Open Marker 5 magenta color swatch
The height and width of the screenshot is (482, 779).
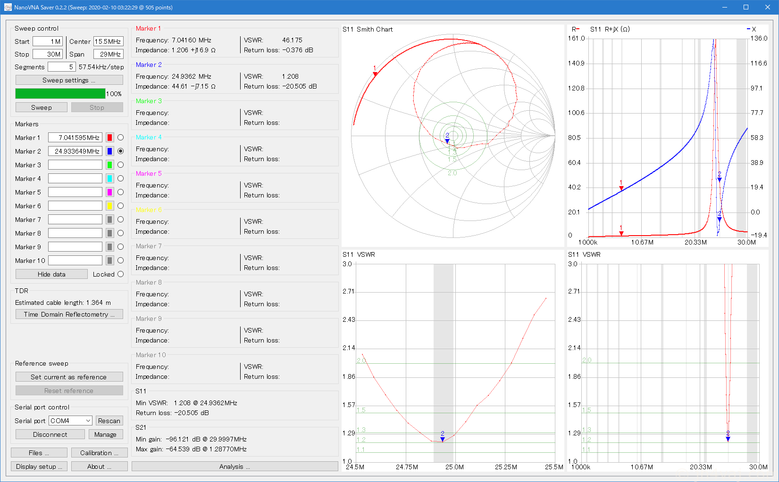[x=109, y=192]
